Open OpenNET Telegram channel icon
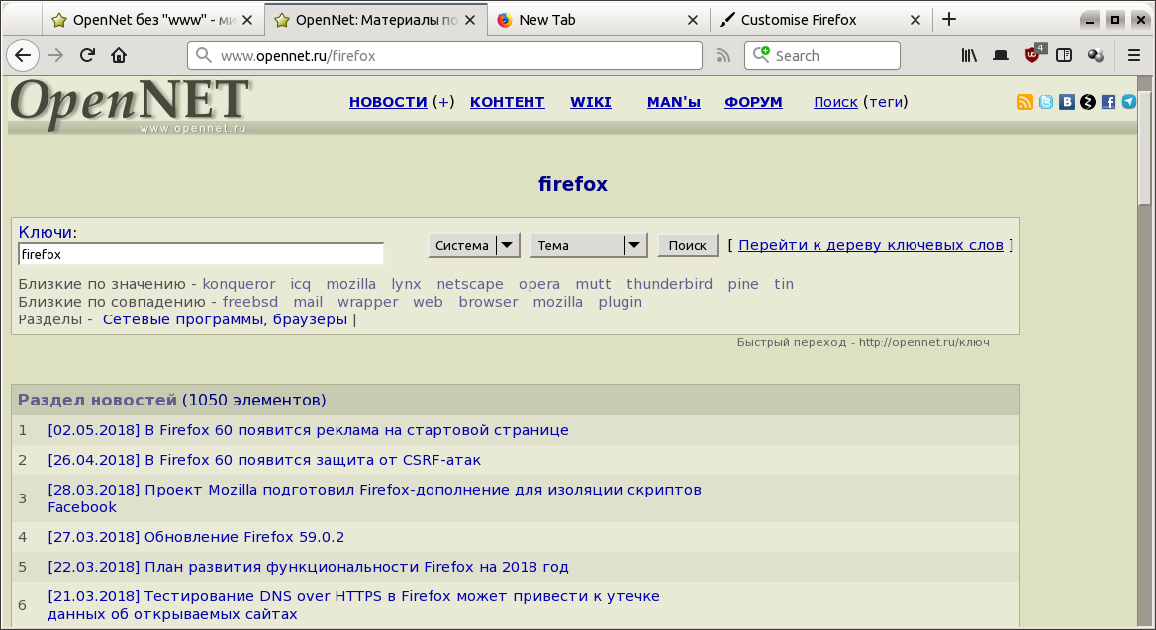Viewport: 1156px width, 630px height. coord(1128,102)
